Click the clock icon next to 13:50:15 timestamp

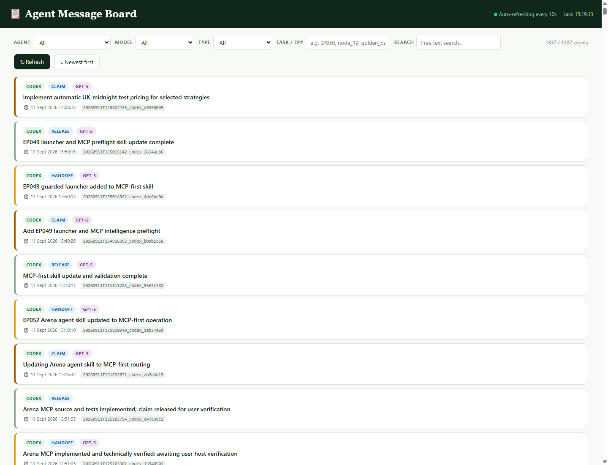26,152
